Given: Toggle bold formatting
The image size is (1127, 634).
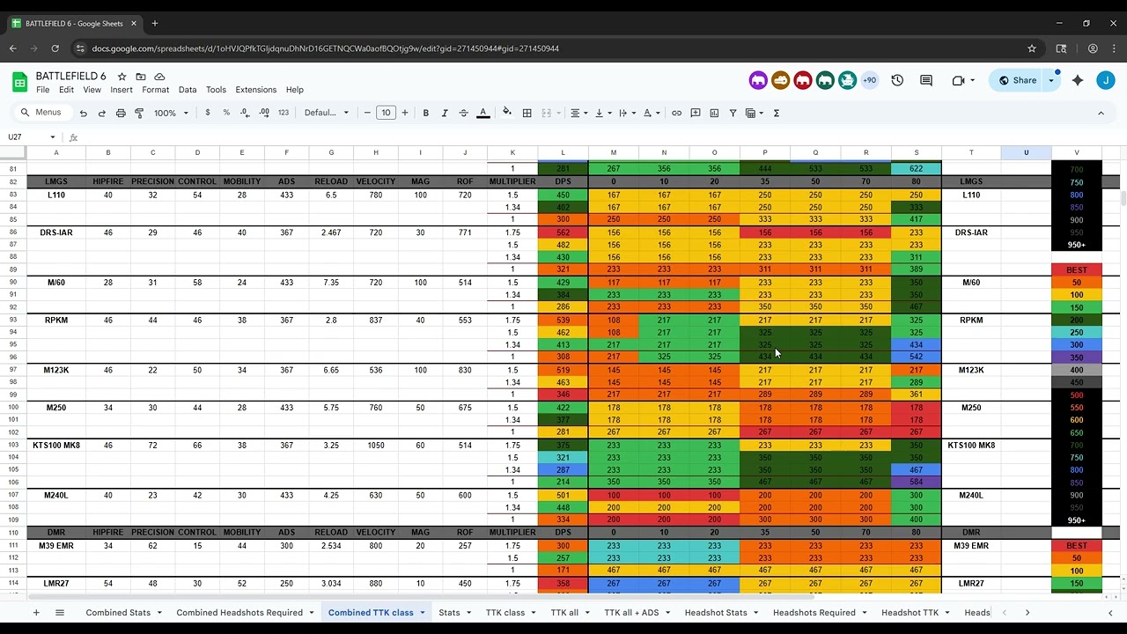Looking at the screenshot, I should click(426, 113).
